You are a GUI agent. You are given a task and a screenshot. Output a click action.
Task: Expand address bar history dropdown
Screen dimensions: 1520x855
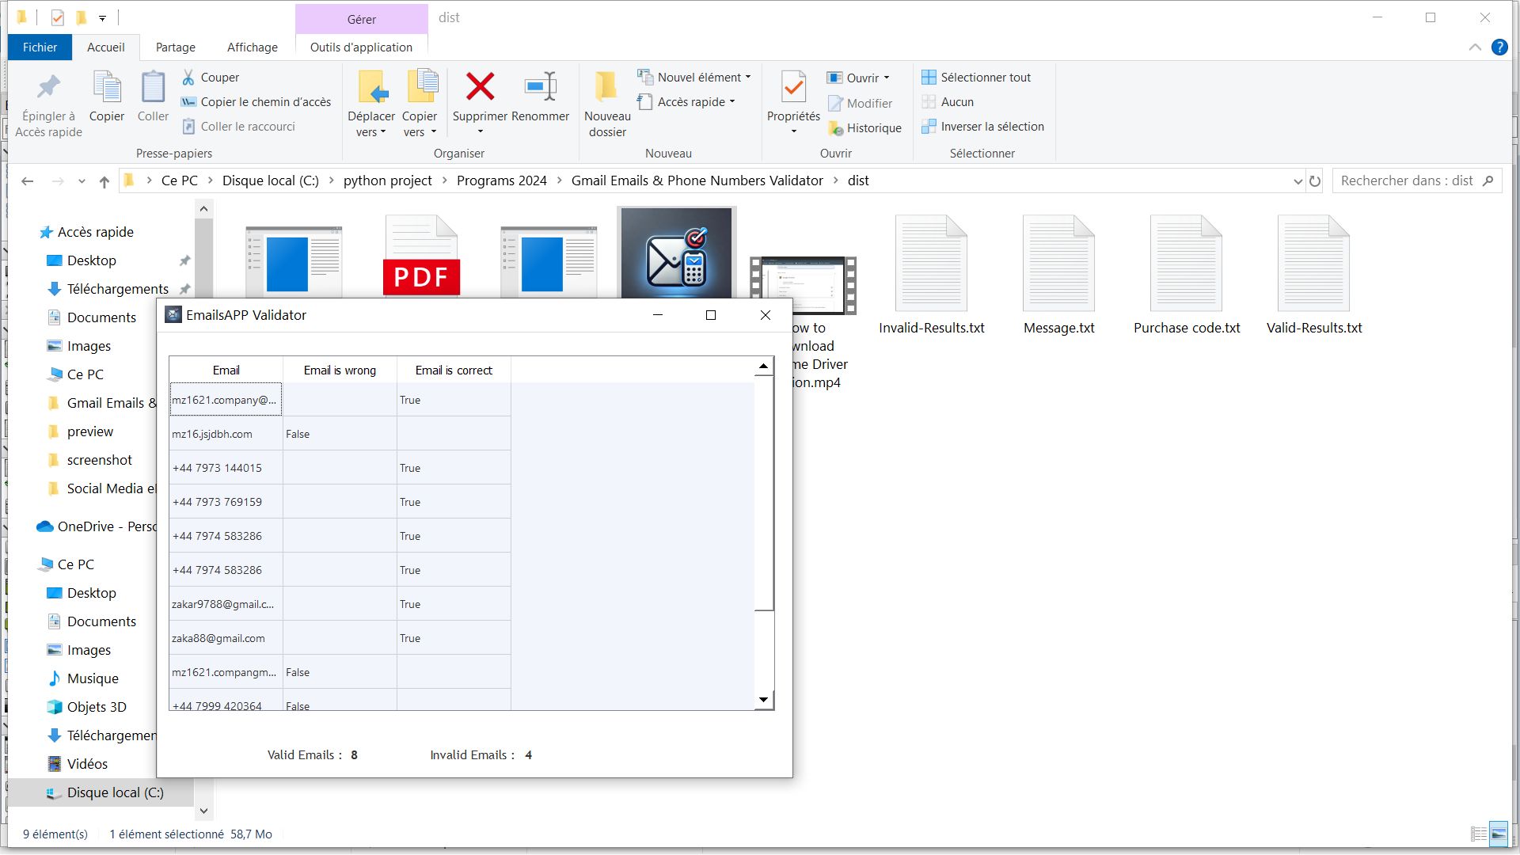pyautogui.click(x=1298, y=181)
